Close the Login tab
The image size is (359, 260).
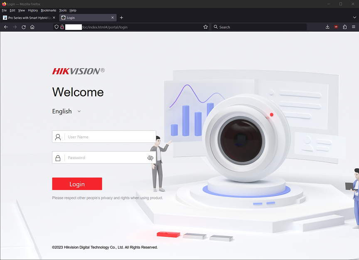pyautogui.click(x=113, y=17)
